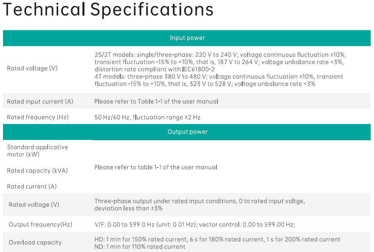Click the 2S/2T models voltage description
Screen dimensions: 374x252
click(x=220, y=62)
